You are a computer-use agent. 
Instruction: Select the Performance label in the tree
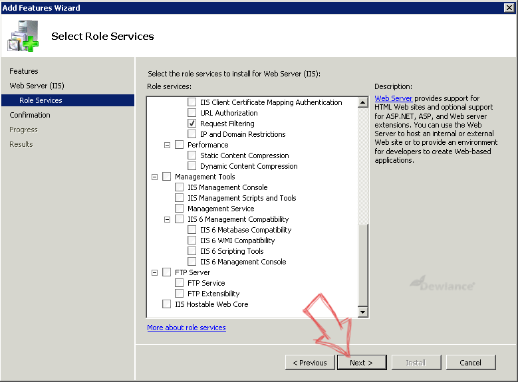207,145
